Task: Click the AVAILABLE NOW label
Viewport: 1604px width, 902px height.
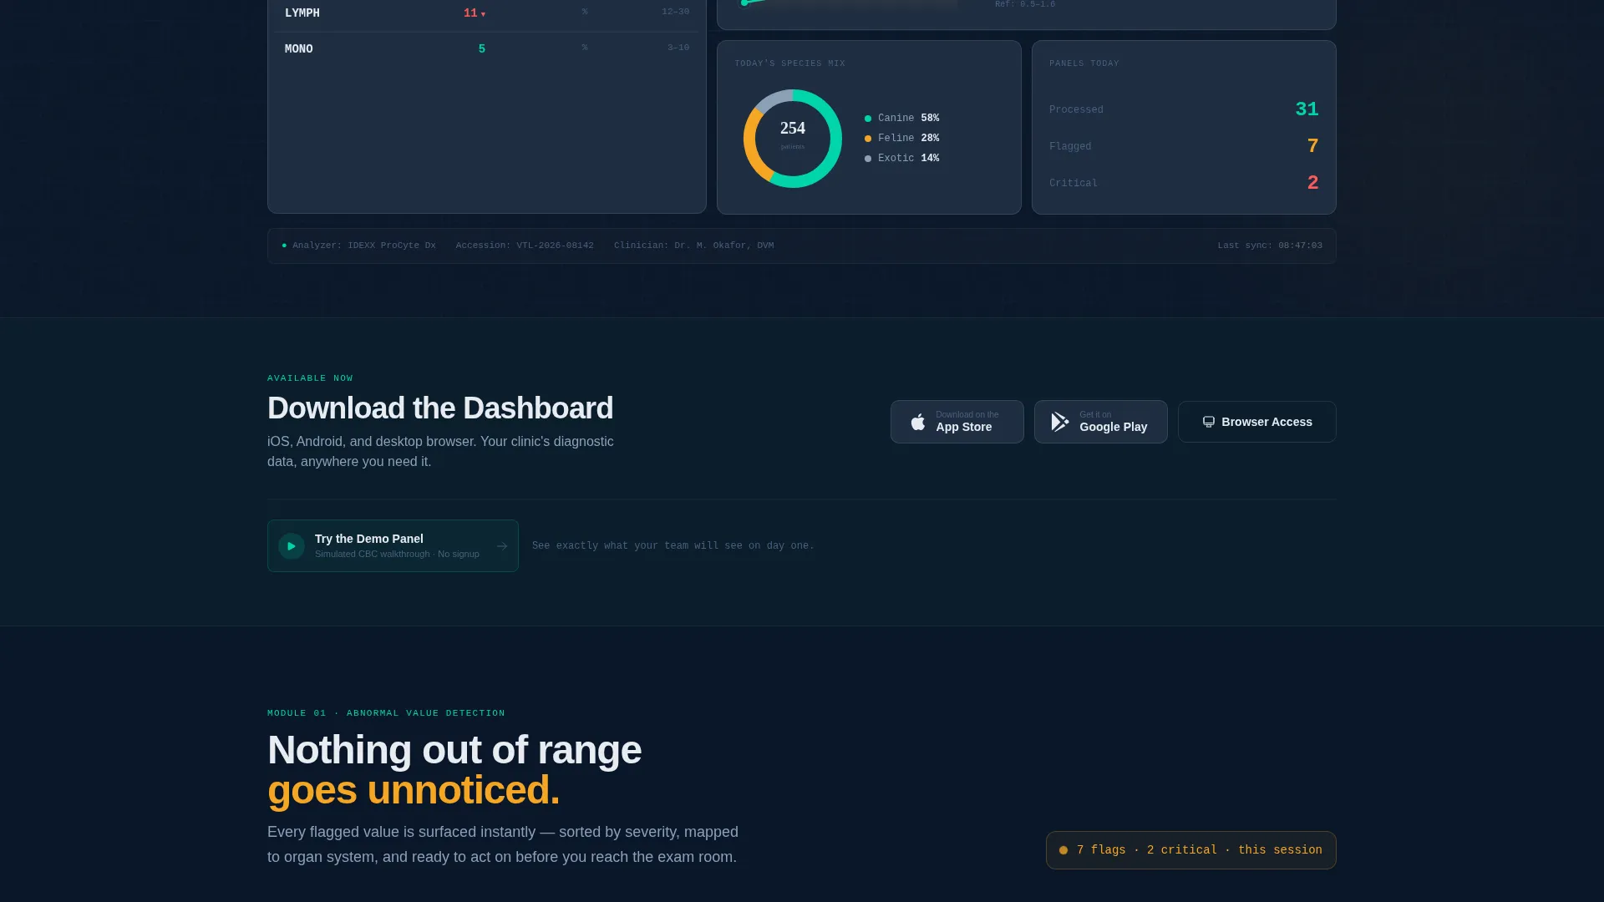Action: click(x=310, y=378)
